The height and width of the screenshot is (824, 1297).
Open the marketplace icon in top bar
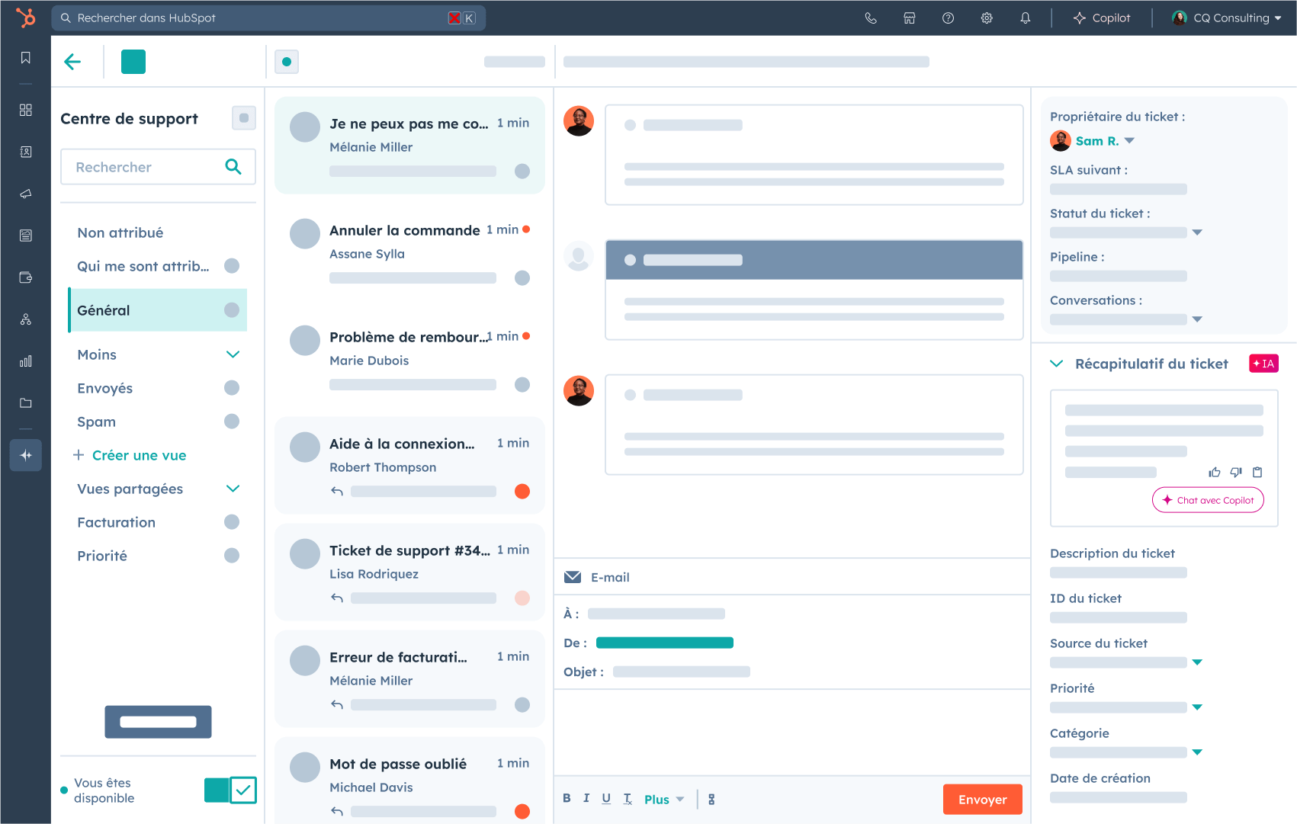[910, 18]
